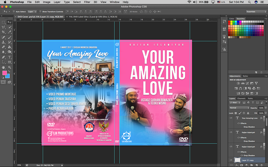Open the Fill slider arrow
The width and height of the screenshot is (268, 167).
(266, 113)
